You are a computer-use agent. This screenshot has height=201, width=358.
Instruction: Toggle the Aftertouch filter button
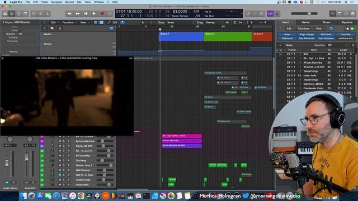click(287, 39)
